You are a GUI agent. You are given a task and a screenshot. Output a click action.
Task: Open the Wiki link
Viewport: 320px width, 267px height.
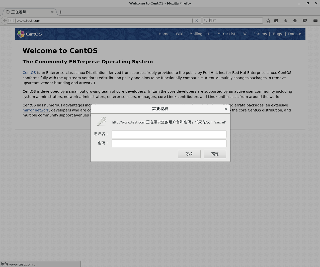pyautogui.click(x=180, y=34)
